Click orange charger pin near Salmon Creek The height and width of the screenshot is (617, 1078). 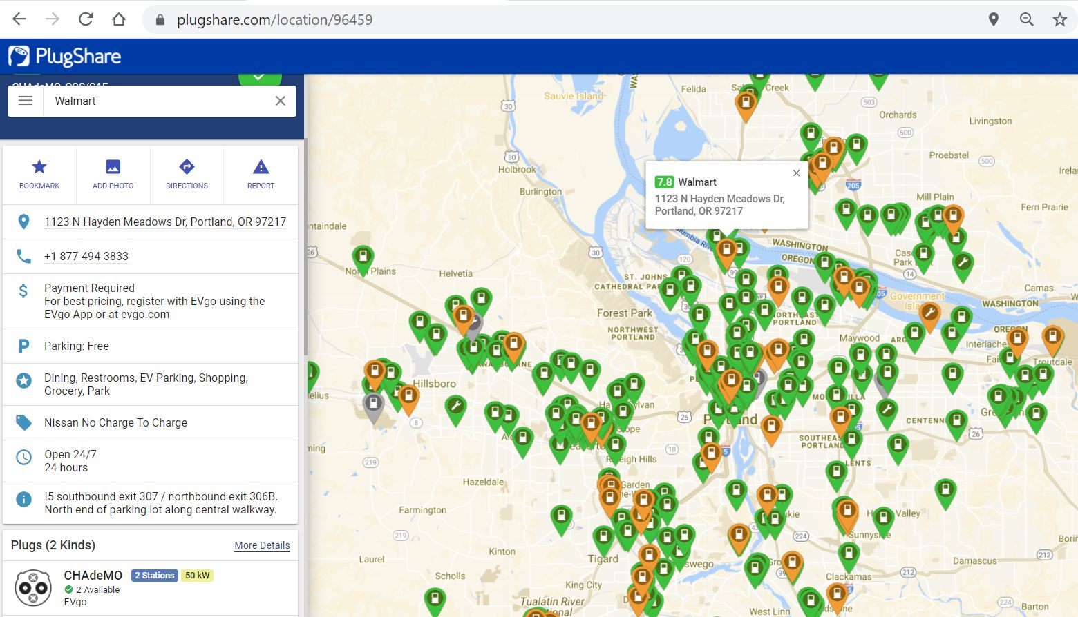click(746, 106)
